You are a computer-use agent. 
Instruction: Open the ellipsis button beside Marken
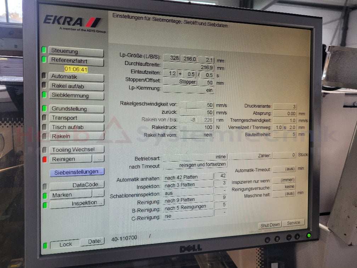(x=99, y=194)
